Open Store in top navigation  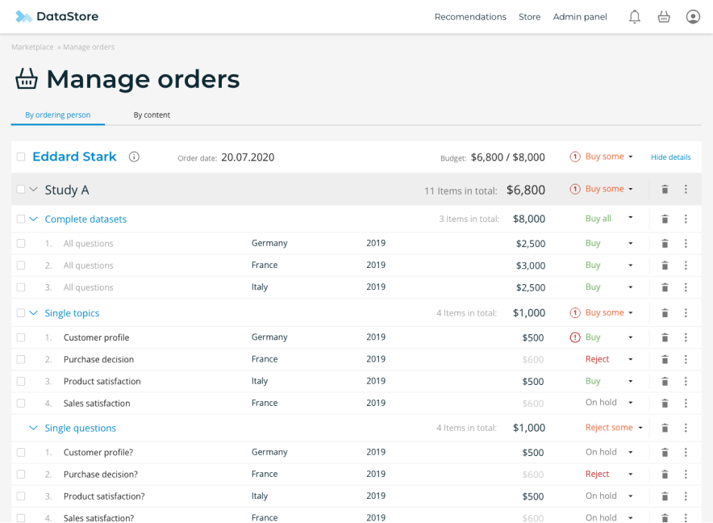tap(529, 17)
